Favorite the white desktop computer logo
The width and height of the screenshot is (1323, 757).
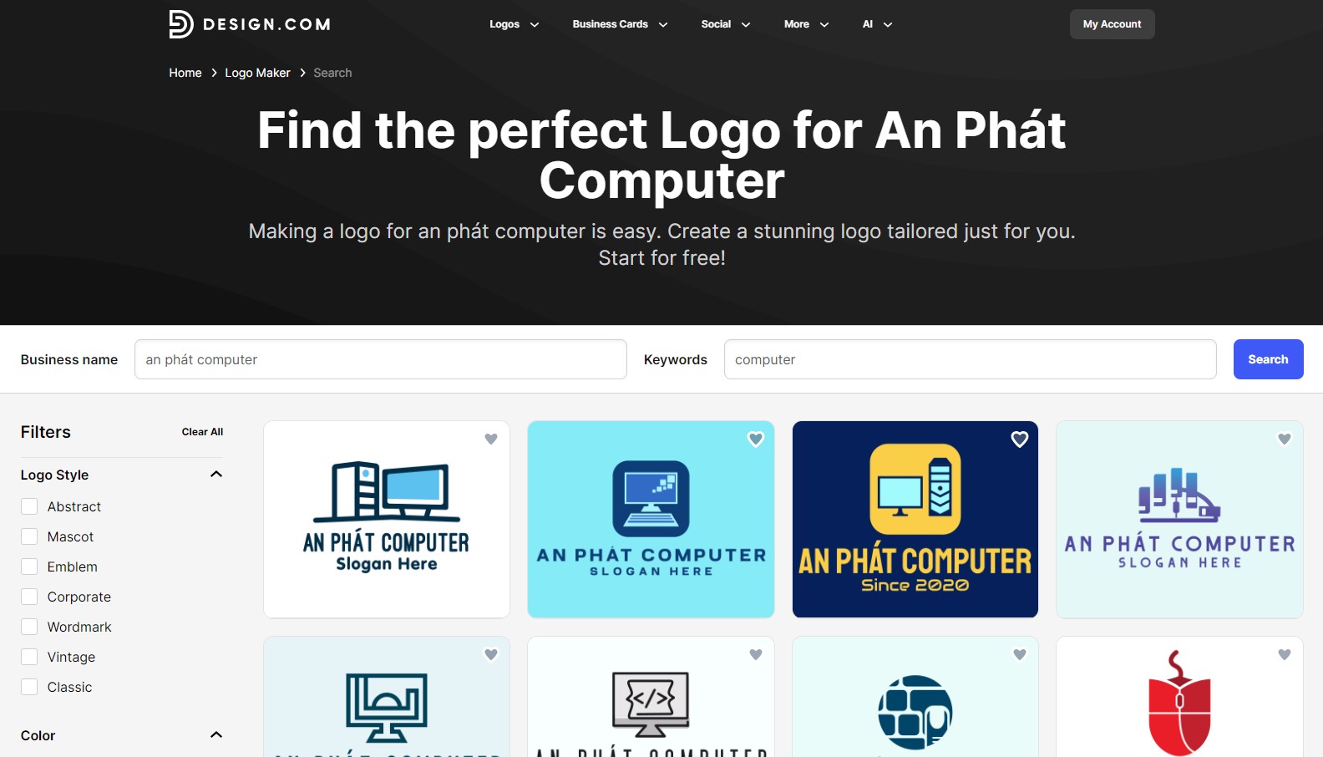(491, 439)
